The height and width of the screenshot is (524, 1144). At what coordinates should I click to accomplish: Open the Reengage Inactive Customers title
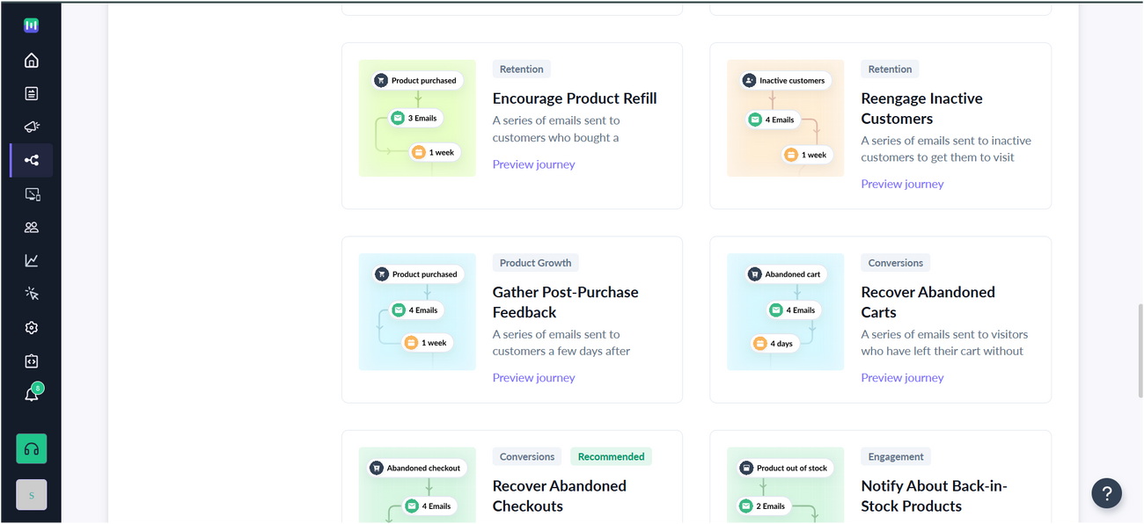[x=921, y=108]
